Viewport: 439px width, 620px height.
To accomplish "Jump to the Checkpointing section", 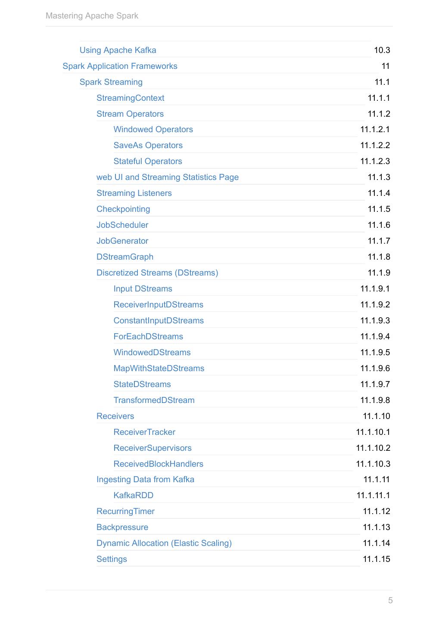I will coord(123,209).
